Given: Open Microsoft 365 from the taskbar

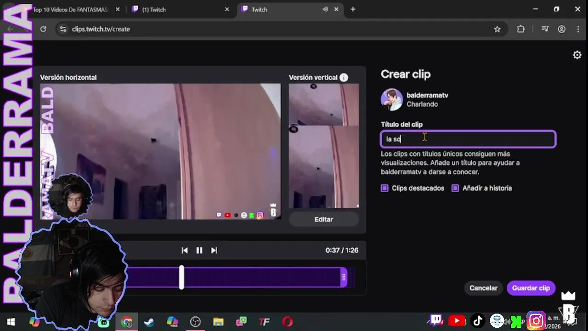Looking at the screenshot, I should (172, 322).
